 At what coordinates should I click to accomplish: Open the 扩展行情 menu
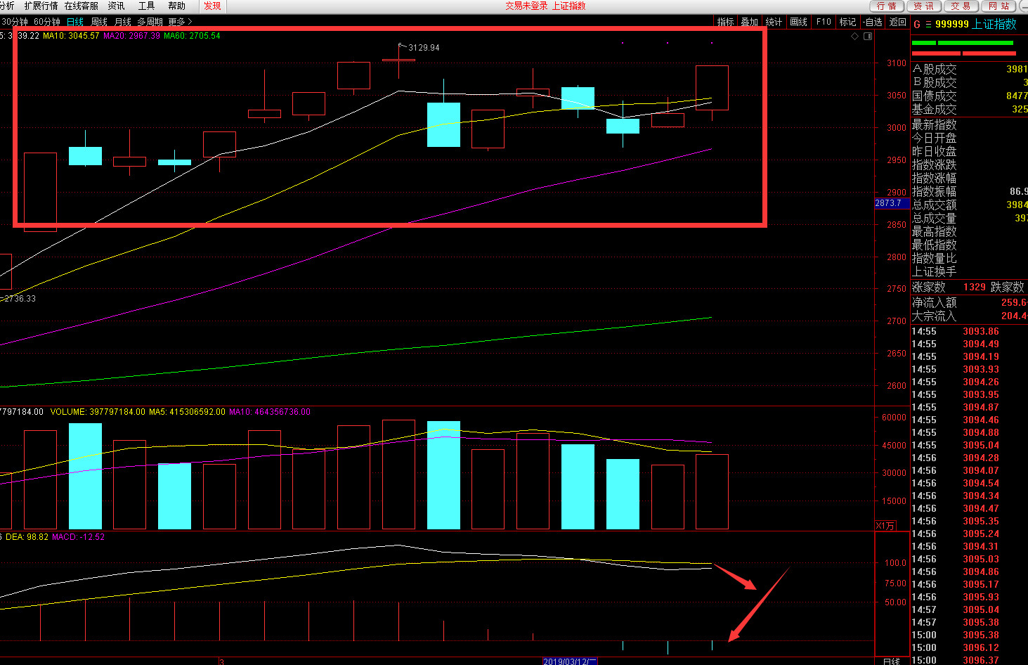pyautogui.click(x=41, y=6)
